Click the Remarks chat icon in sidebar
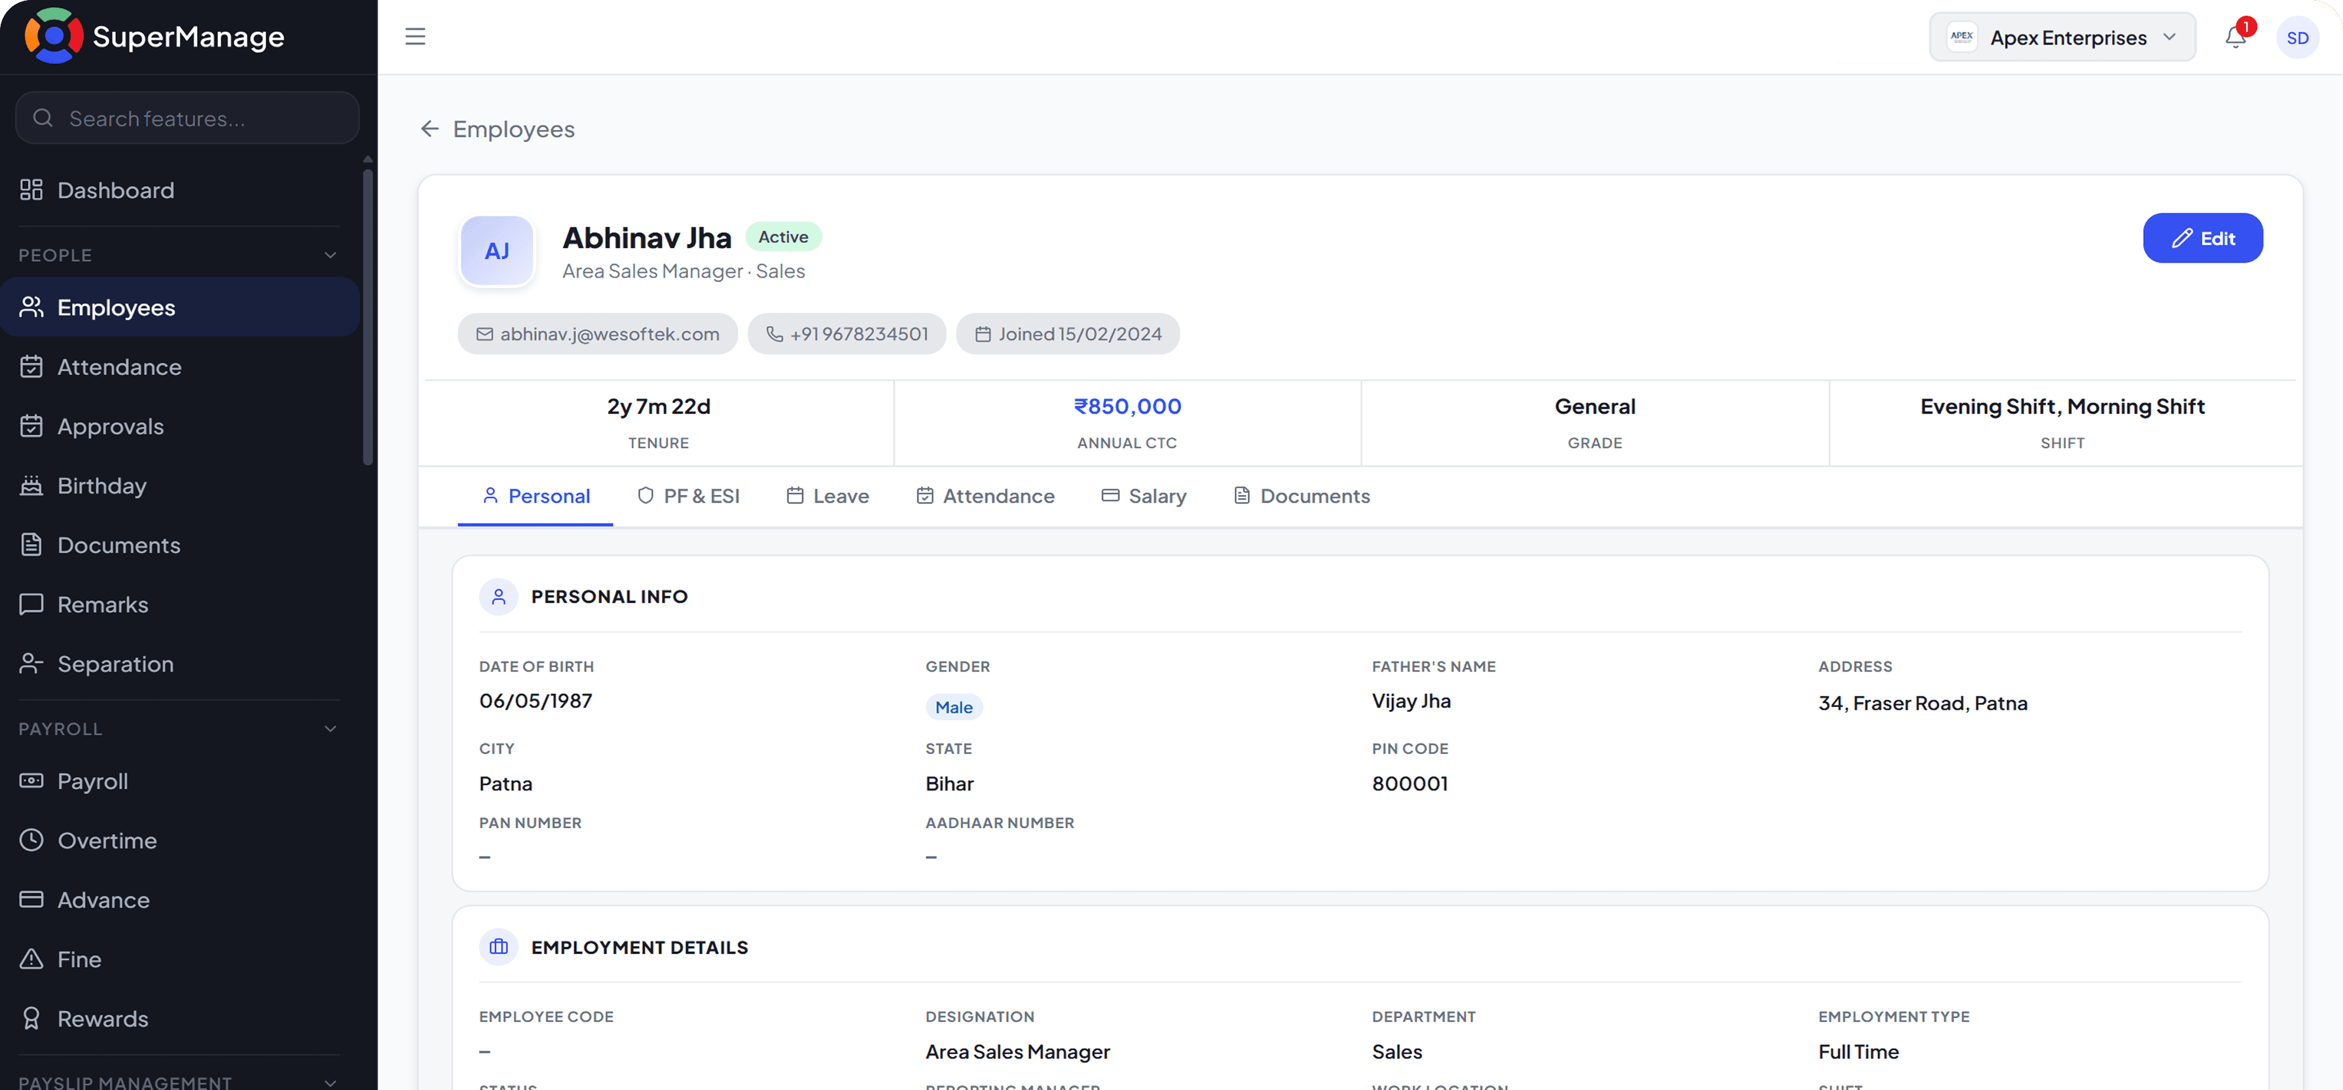The height and width of the screenshot is (1090, 2343). coord(31,604)
